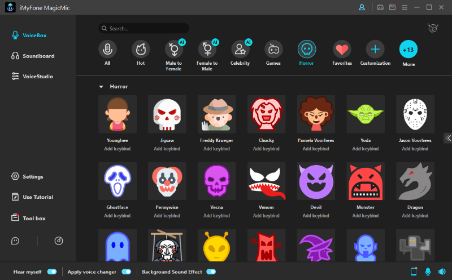Turn off Background Sound Effect switch
This screenshot has height=280, width=452.
(211, 272)
